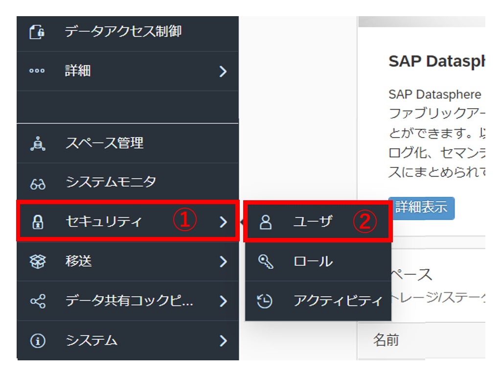This screenshot has width=501, height=376.
Task: Click the System info circle icon
Action: (37, 340)
